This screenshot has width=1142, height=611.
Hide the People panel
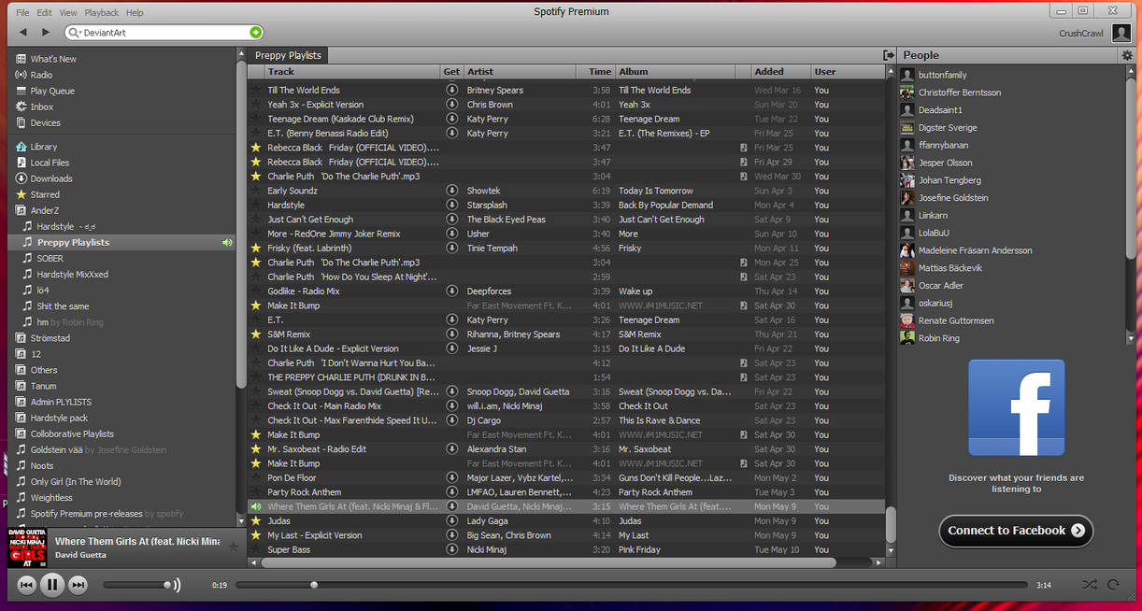tap(889, 55)
